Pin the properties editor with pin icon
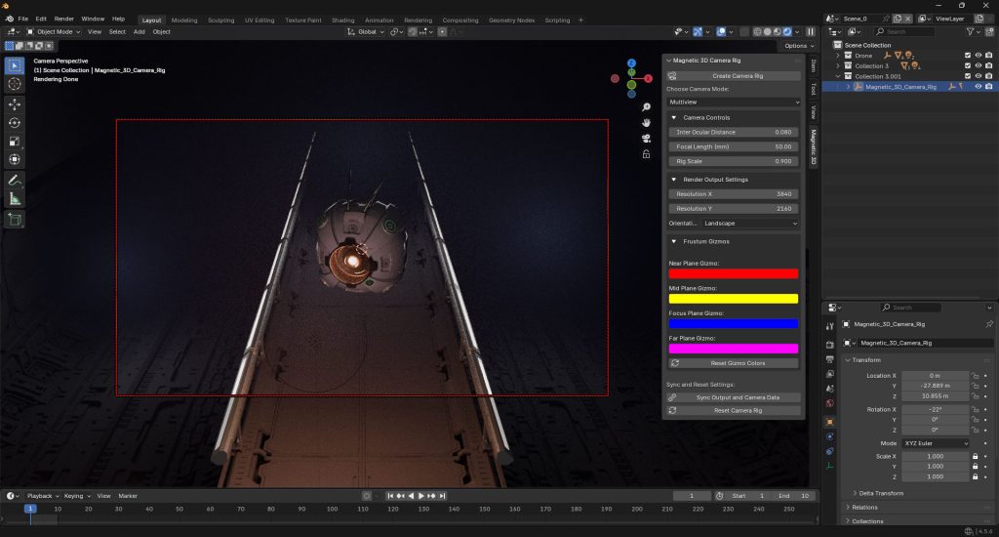The height and width of the screenshot is (537, 999). pyautogui.click(x=989, y=324)
